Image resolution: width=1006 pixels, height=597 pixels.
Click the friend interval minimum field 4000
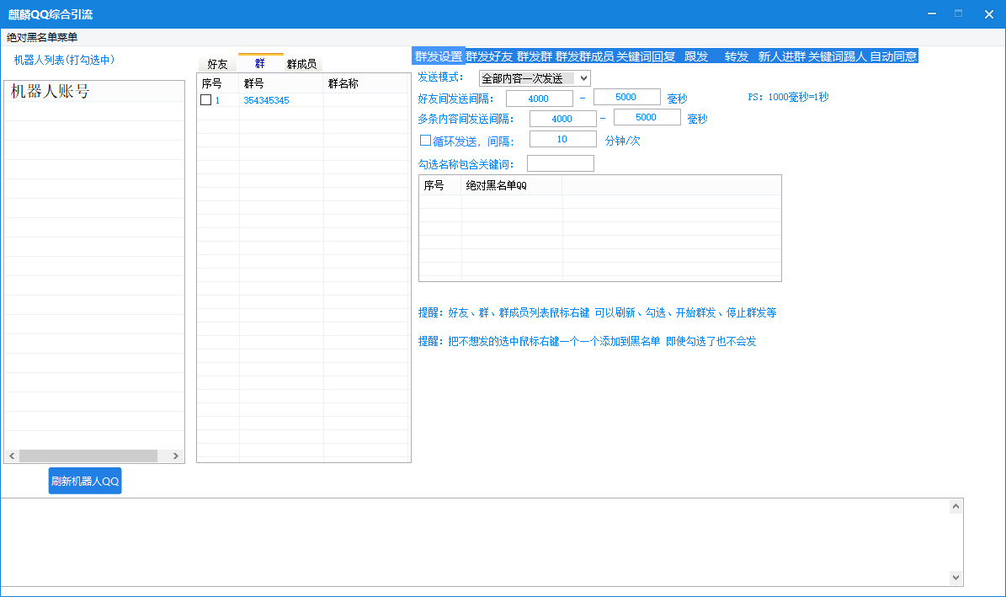click(539, 99)
